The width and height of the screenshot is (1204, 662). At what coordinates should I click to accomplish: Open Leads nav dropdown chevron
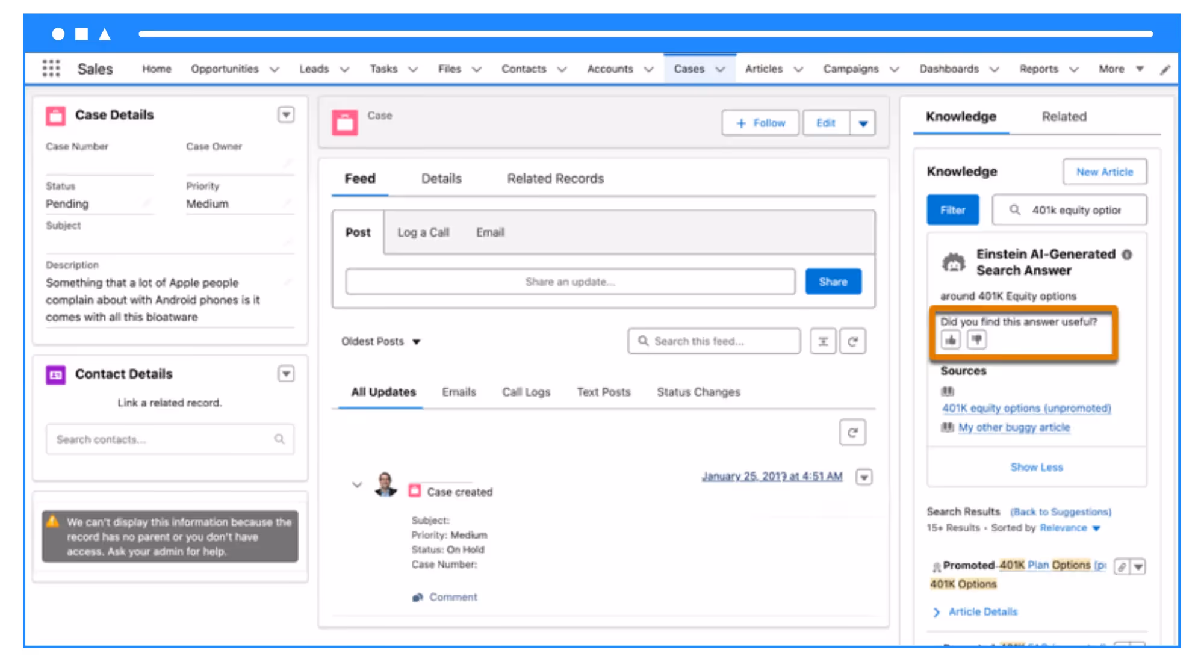[344, 70]
